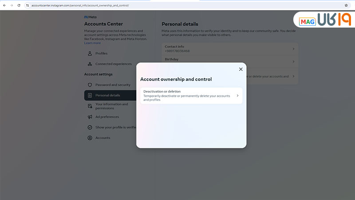The image size is (355, 200).
Task: Click the Personal details ID card icon
Action: click(x=90, y=95)
